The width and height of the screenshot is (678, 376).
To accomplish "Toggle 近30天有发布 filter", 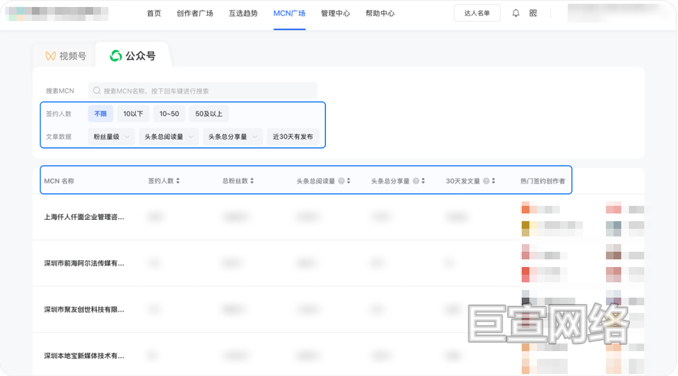I will [x=293, y=136].
